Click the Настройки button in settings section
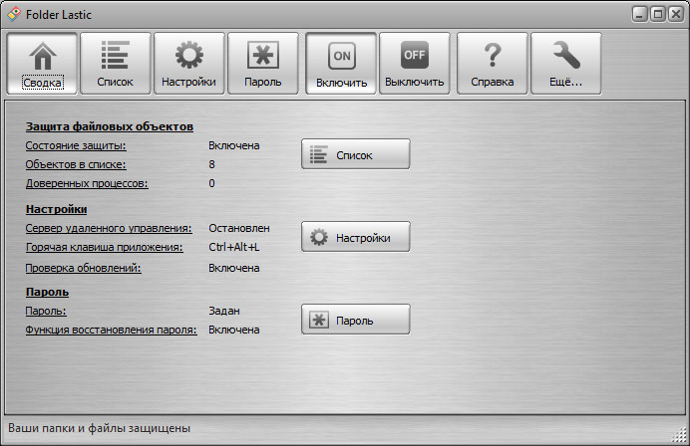This screenshot has height=446, width=690. point(355,238)
